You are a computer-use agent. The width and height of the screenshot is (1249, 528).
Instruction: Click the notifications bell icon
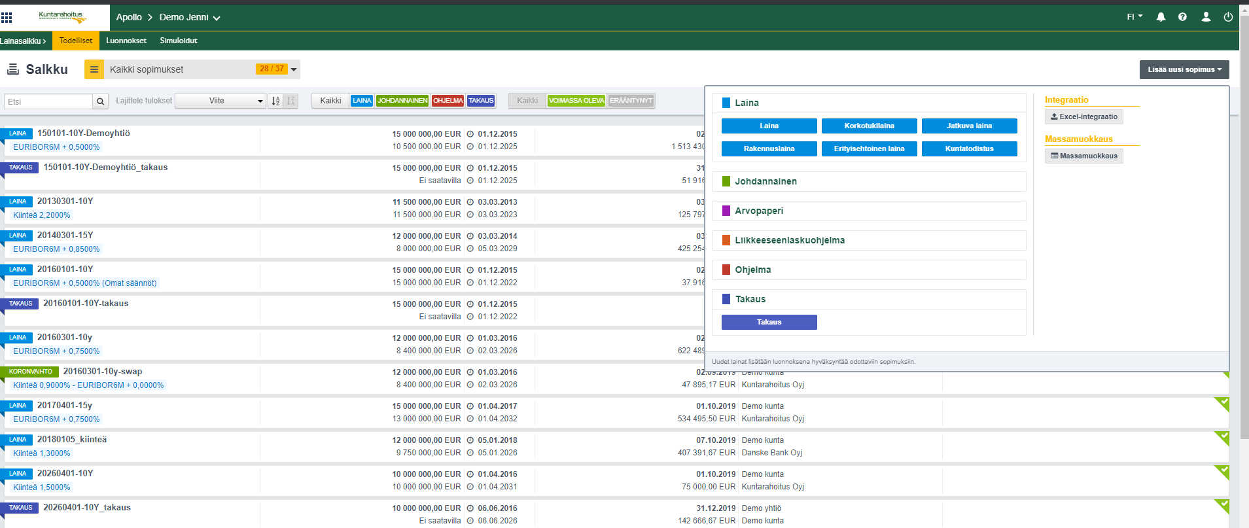(x=1161, y=17)
